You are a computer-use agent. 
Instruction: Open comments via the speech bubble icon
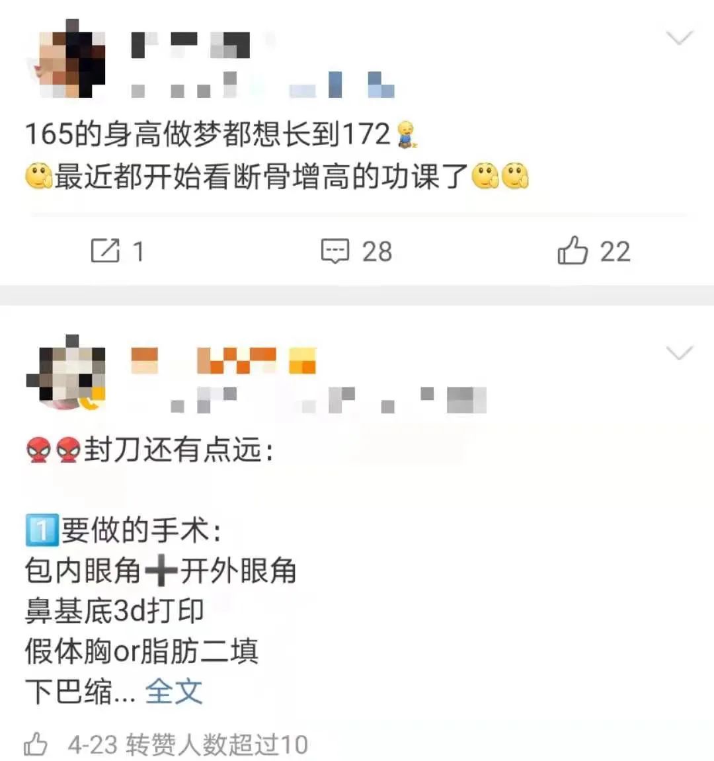(x=335, y=251)
